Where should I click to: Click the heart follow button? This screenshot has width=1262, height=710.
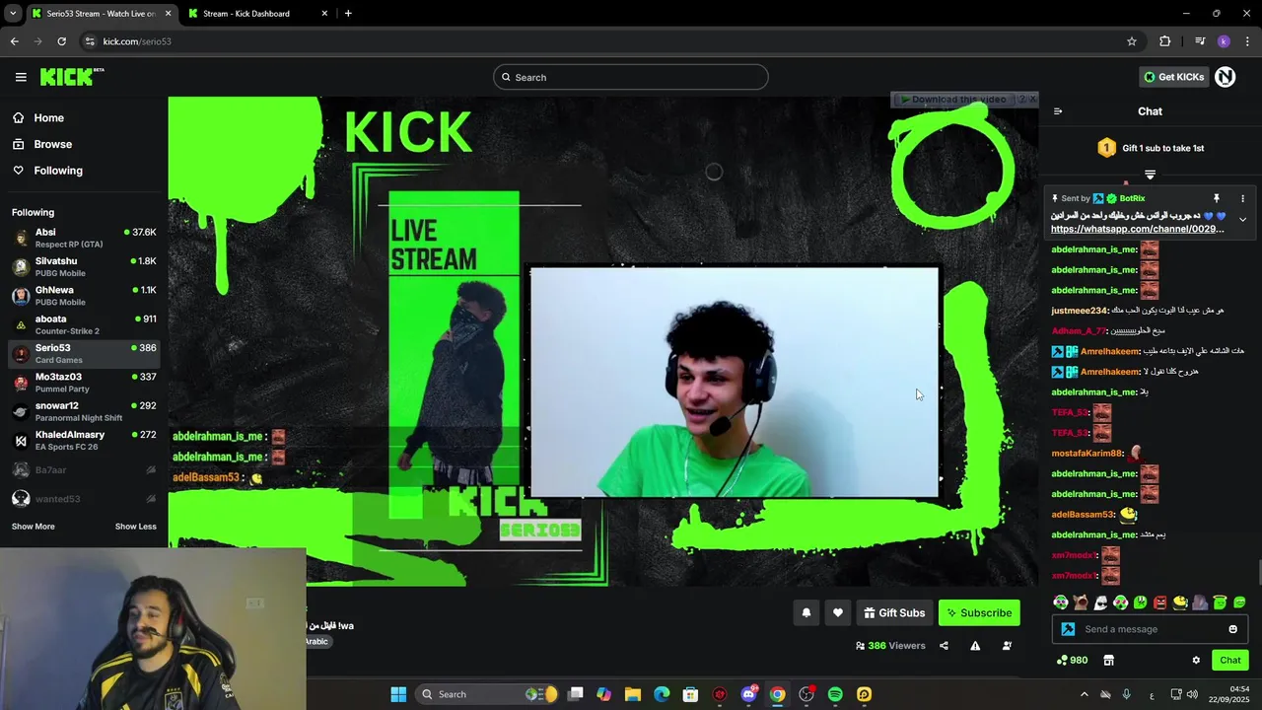pos(838,612)
